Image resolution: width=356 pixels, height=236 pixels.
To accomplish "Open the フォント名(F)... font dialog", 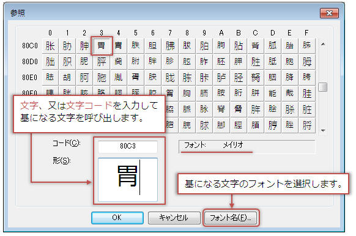I will click(231, 218).
